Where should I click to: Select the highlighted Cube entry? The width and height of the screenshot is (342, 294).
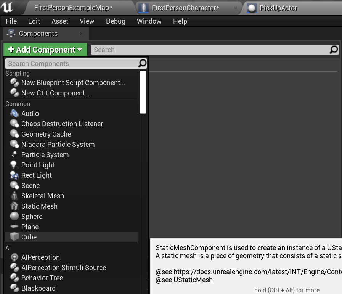point(71,237)
